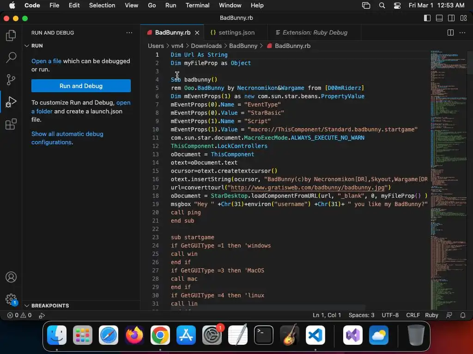
Task: Open the Run menu
Action: (170, 6)
